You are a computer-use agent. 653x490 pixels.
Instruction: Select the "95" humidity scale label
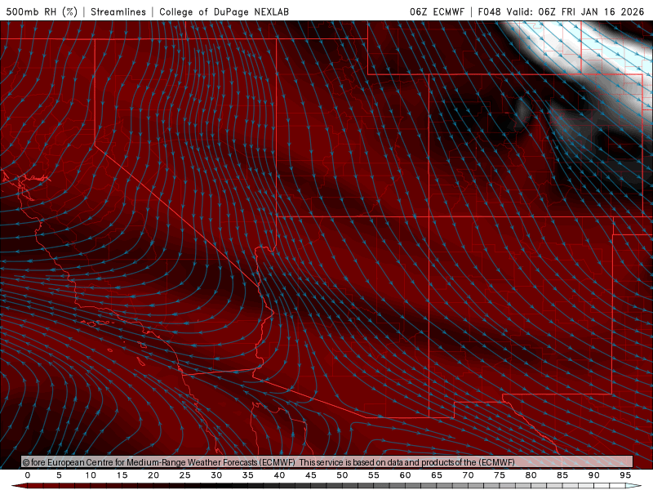pyautogui.click(x=625, y=475)
